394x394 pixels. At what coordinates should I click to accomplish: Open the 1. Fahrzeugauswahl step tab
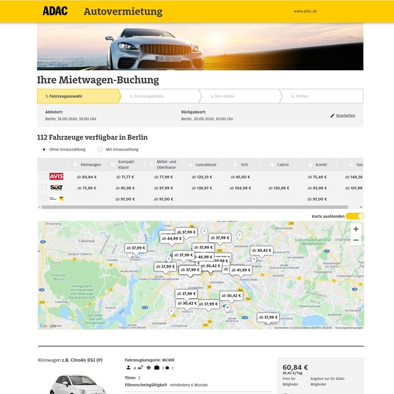(78, 96)
